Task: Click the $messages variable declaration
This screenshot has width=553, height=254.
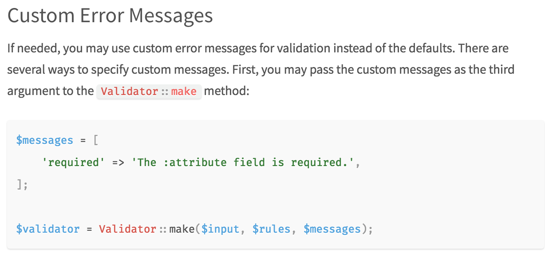Action: [x=44, y=141]
